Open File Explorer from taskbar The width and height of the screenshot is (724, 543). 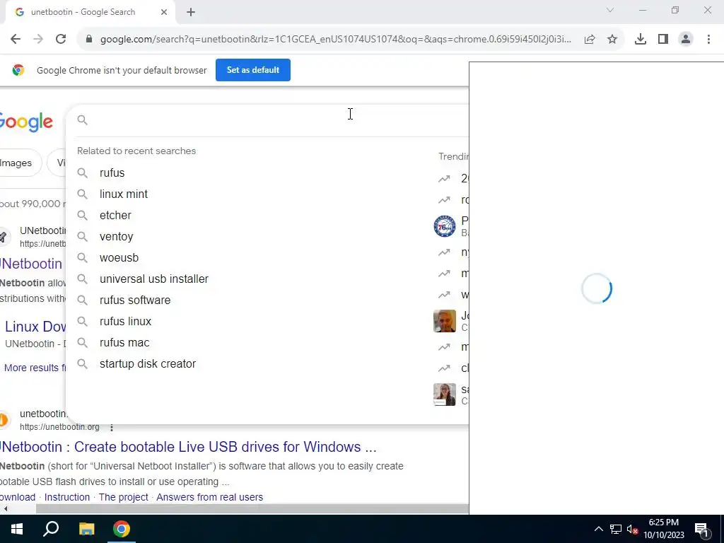pyautogui.click(x=86, y=529)
